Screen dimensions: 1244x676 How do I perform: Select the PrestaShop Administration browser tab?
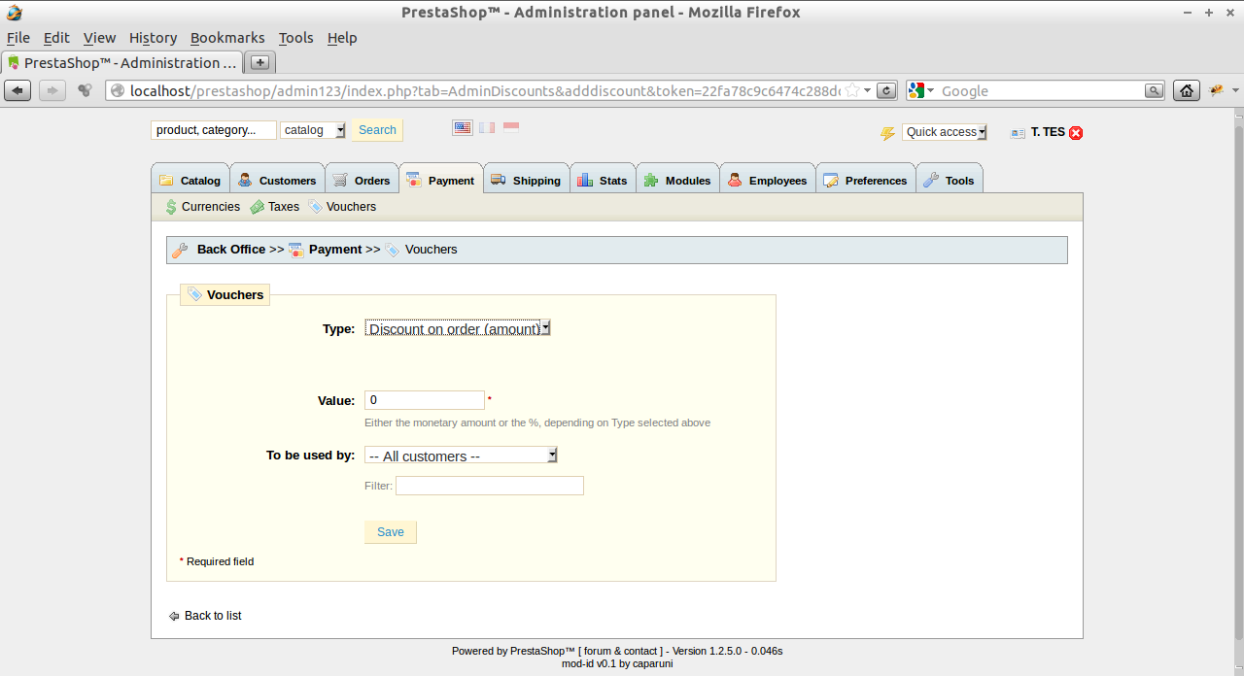[122, 62]
